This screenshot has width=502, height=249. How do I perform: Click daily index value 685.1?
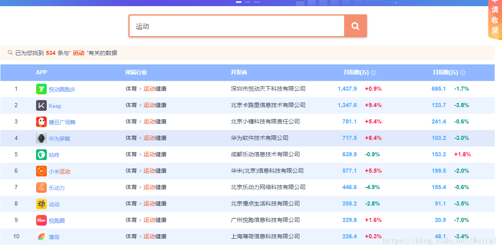click(439, 89)
